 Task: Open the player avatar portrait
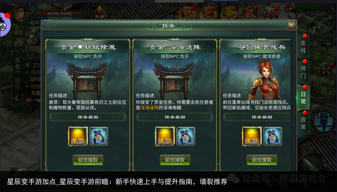coord(21,13)
